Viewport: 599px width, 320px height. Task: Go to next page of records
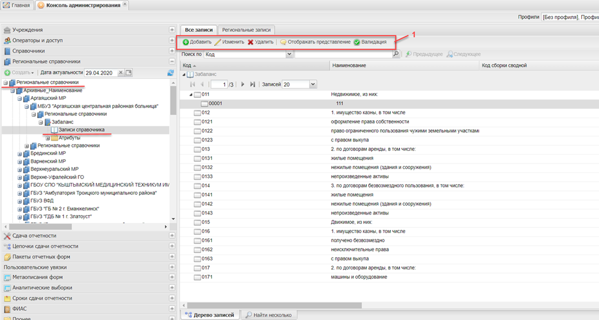point(242,85)
